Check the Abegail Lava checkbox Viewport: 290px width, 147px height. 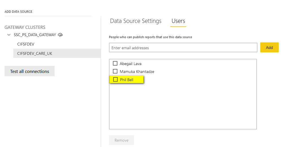(115, 63)
